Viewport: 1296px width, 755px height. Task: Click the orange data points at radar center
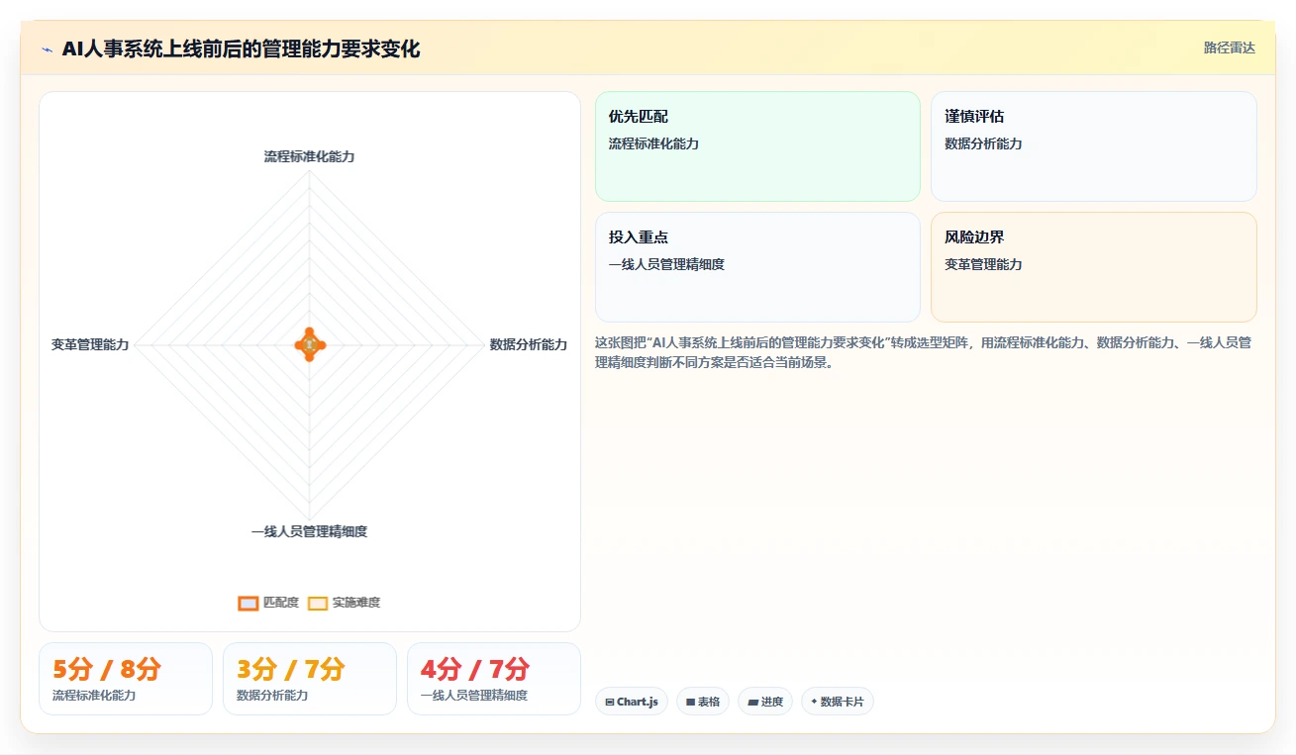click(310, 344)
